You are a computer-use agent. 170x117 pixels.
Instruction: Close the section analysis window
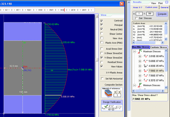(x=122, y=4)
